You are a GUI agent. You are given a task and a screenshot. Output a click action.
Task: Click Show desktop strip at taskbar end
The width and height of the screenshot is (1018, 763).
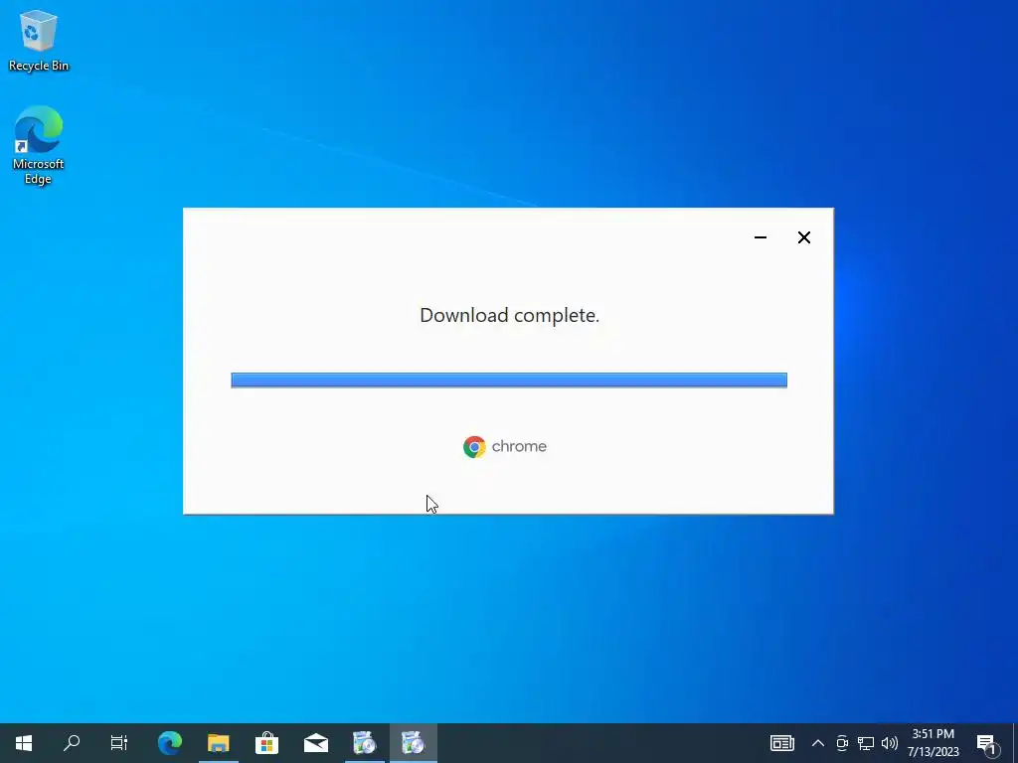1015,743
